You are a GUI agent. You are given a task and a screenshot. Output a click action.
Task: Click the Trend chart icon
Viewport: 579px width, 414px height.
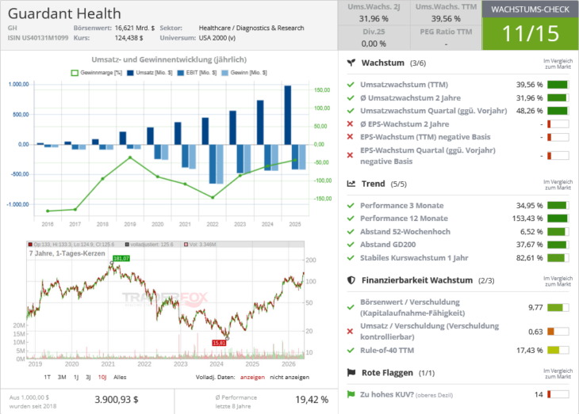tap(351, 184)
